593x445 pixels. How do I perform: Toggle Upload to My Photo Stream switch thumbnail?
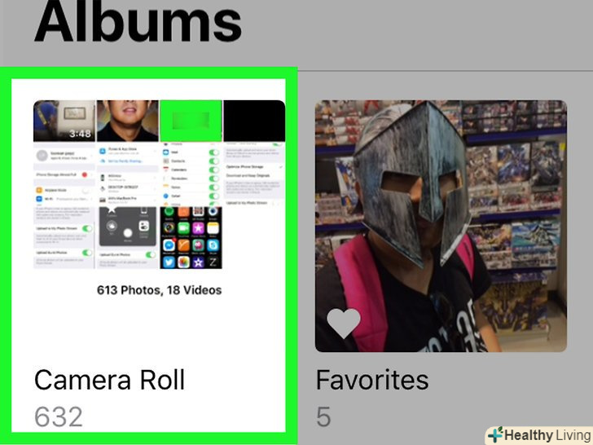coord(87,228)
